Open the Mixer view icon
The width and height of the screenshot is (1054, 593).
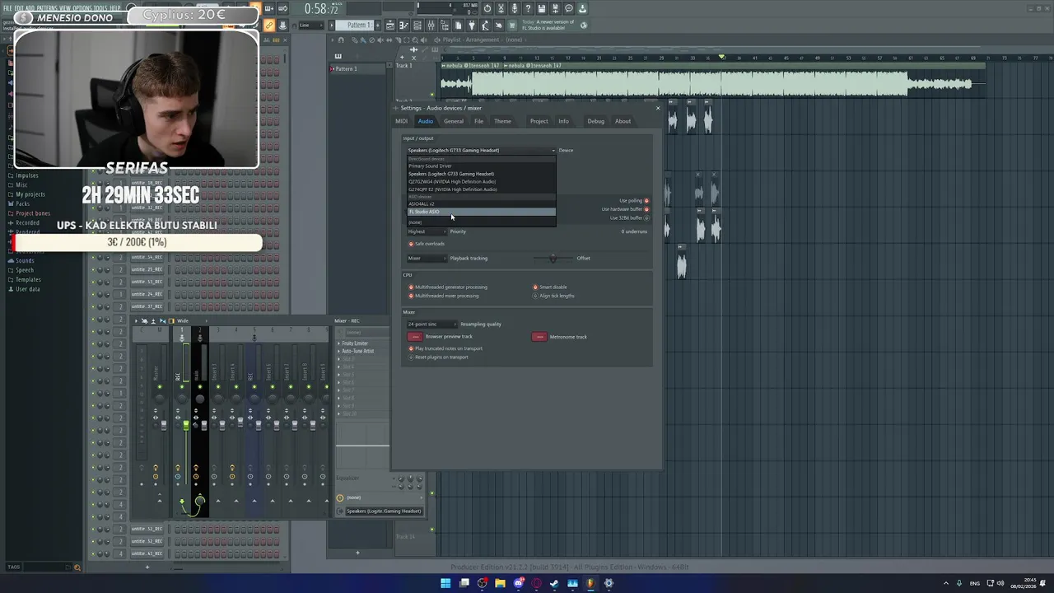point(431,26)
